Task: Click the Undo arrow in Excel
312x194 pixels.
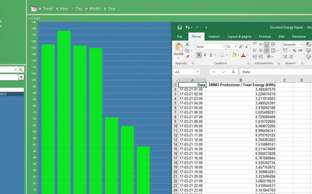Action: (x=188, y=27)
